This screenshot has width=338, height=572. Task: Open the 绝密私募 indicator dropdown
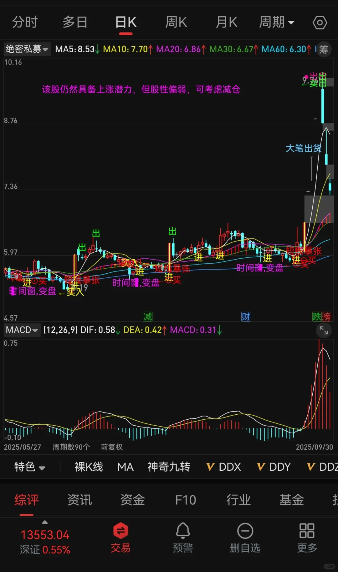point(27,49)
